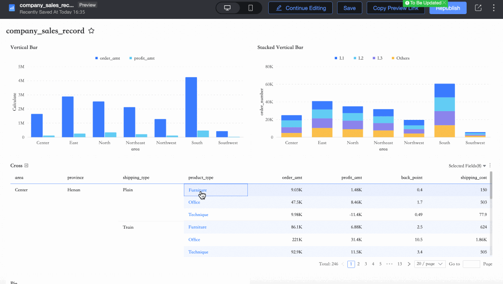Open dashboard in new window icon
Screen dimensions: 503x284
[478, 8]
